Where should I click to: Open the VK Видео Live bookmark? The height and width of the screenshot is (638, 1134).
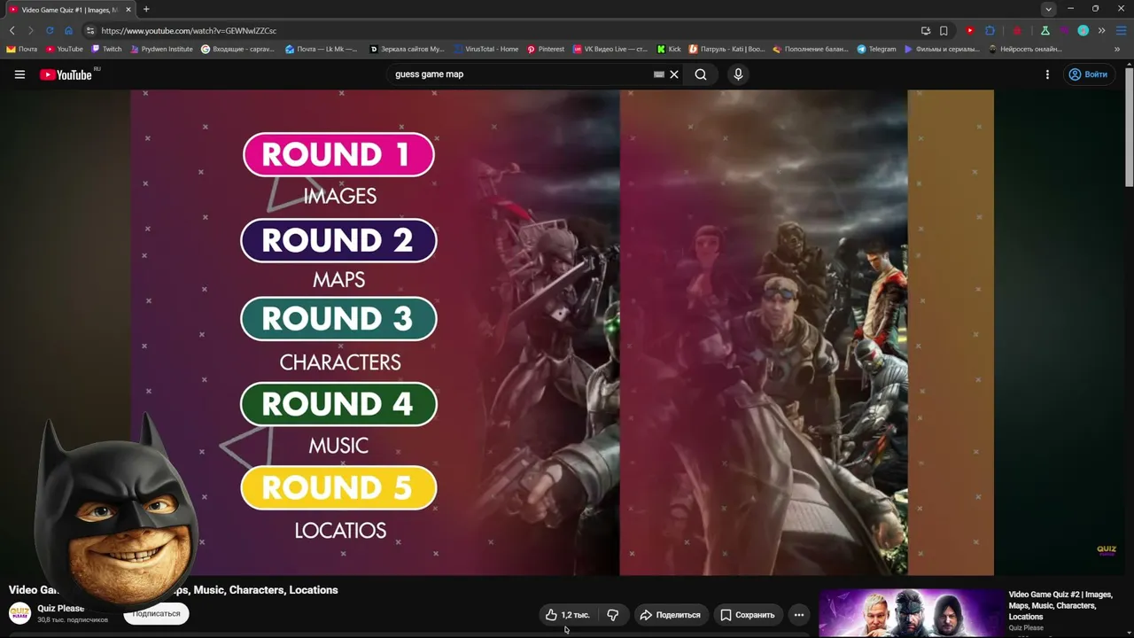pyautogui.click(x=610, y=49)
